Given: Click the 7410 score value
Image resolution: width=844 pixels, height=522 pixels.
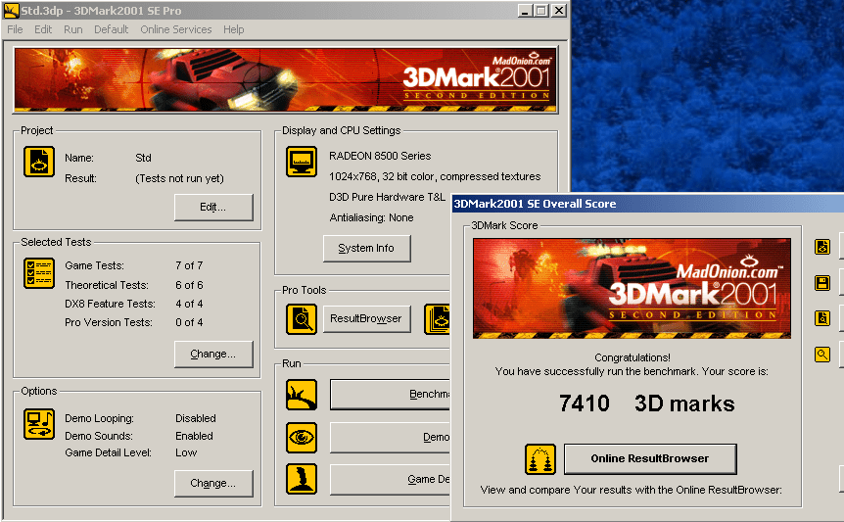Looking at the screenshot, I should (585, 403).
